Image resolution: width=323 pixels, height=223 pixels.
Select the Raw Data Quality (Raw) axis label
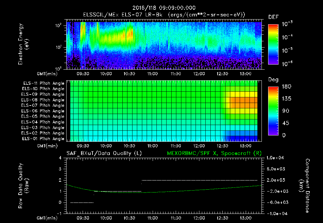(23, 186)
